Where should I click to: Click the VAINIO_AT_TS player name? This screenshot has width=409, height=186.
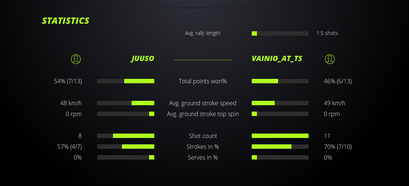(x=277, y=59)
